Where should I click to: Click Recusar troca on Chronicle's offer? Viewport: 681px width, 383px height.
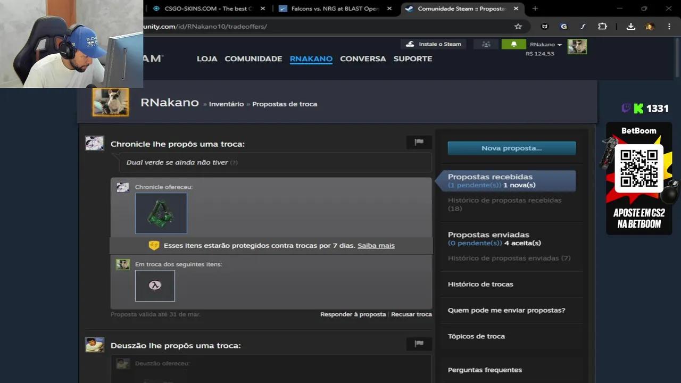click(411, 314)
